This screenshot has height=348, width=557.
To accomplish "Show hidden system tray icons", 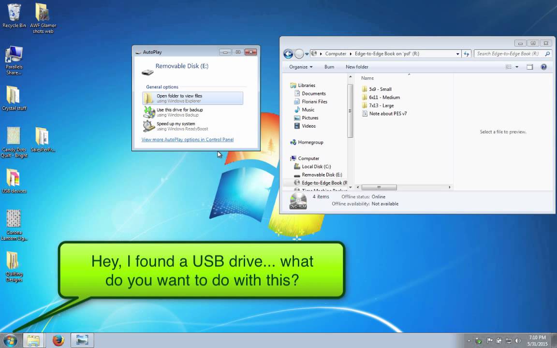I will (x=469, y=341).
